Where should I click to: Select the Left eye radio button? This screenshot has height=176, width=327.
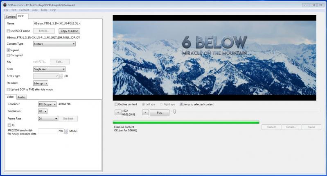pyautogui.click(x=143, y=104)
